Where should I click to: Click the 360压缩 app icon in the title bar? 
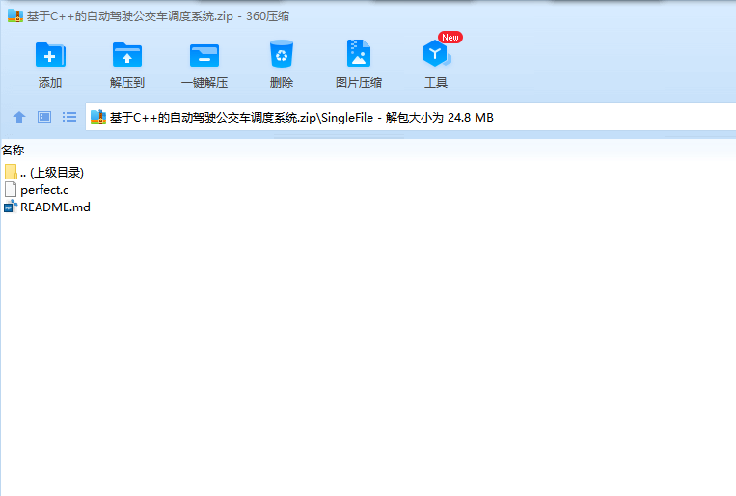click(x=15, y=15)
